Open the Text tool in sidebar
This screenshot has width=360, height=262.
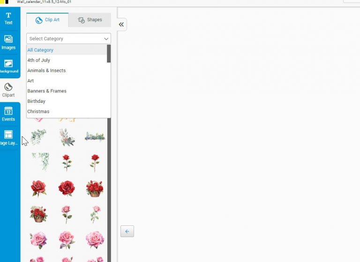point(8,18)
